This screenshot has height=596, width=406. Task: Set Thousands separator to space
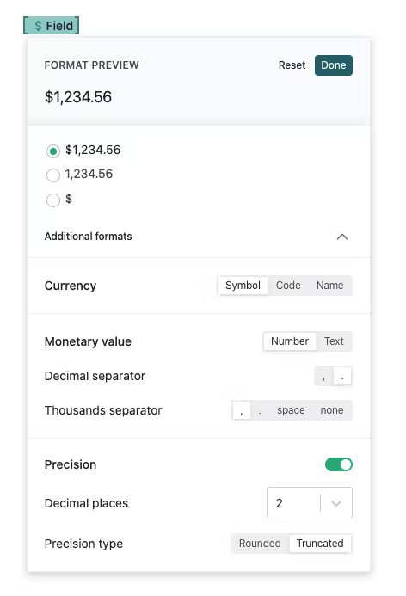coord(291,410)
